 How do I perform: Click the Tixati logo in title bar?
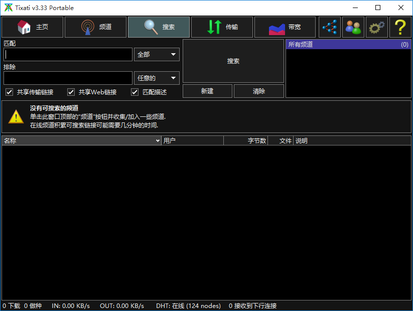click(x=8, y=8)
